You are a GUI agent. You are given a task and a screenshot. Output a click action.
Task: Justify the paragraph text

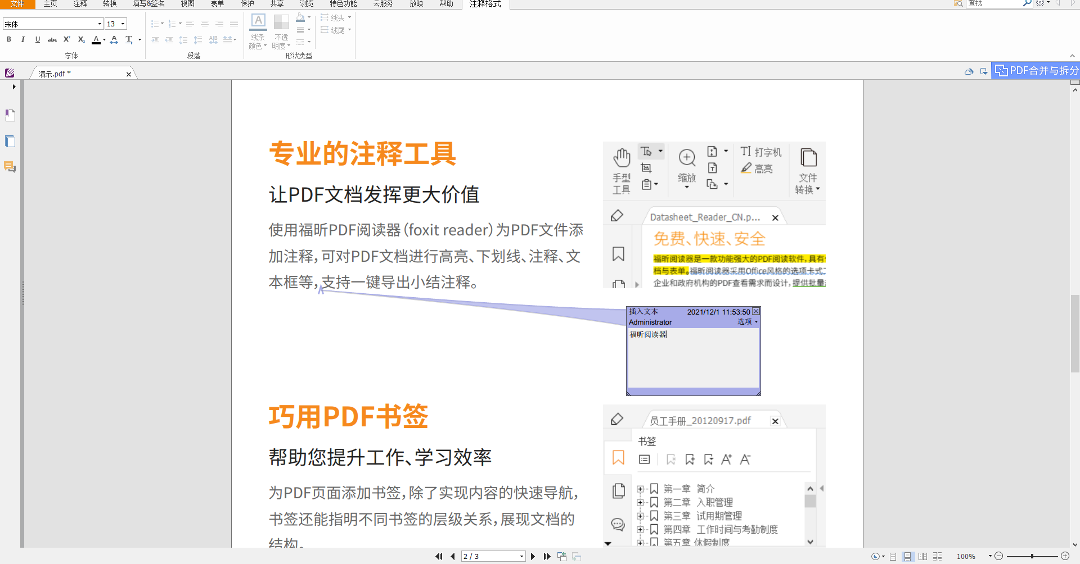click(x=234, y=24)
